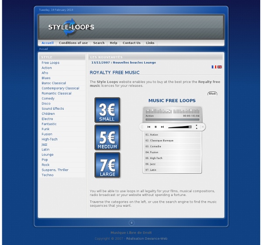
Task: Open Conditions of use menu item
Action: point(73,43)
